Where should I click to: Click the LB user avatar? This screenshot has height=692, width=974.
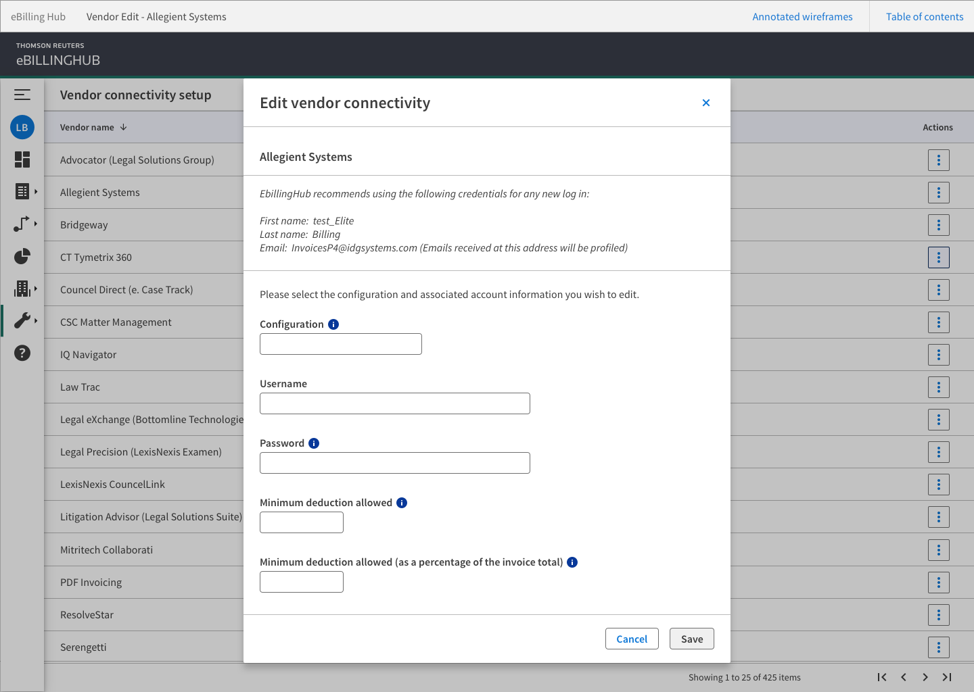coord(22,127)
